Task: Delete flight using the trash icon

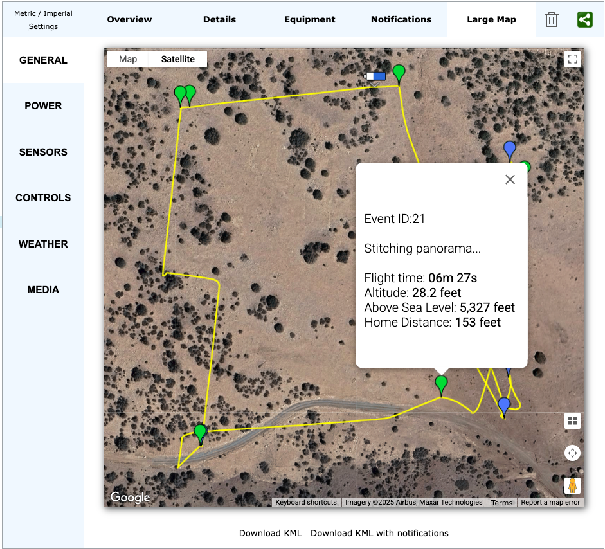Action: [551, 20]
